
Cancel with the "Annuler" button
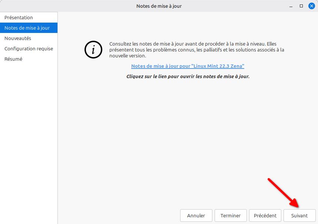[x=196, y=215]
